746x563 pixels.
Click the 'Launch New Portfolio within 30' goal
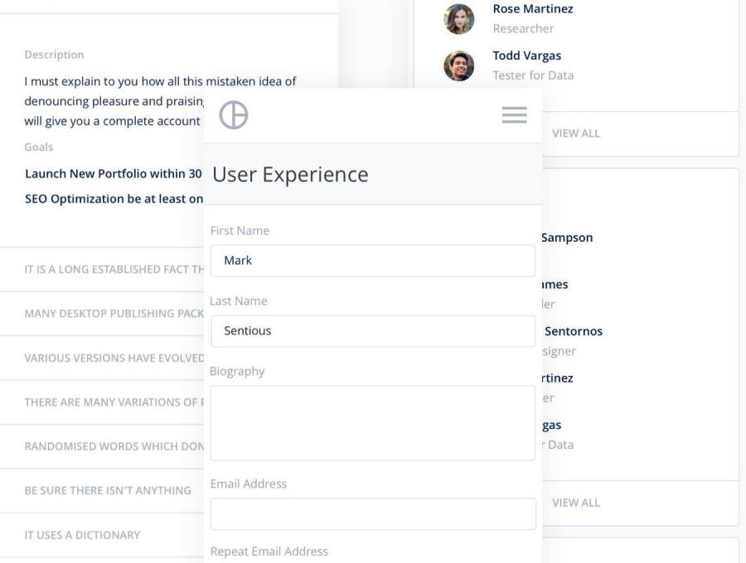pyautogui.click(x=114, y=174)
